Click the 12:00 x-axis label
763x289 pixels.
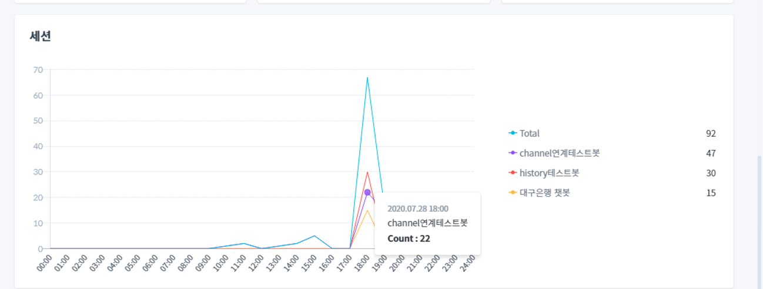point(255,263)
